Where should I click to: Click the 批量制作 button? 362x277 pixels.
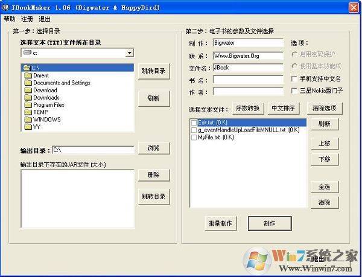(220, 223)
